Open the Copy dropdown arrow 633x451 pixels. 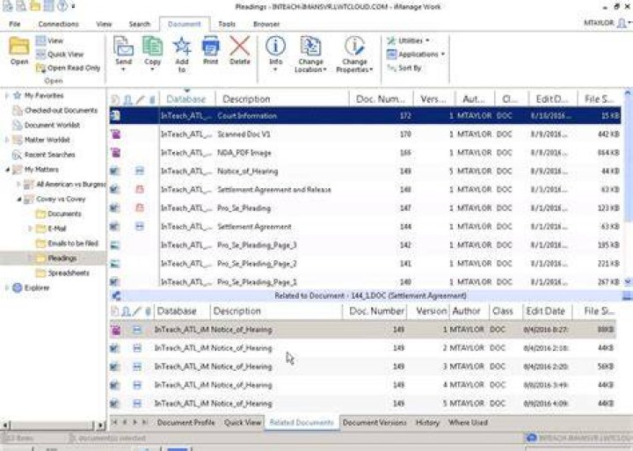click(x=152, y=69)
